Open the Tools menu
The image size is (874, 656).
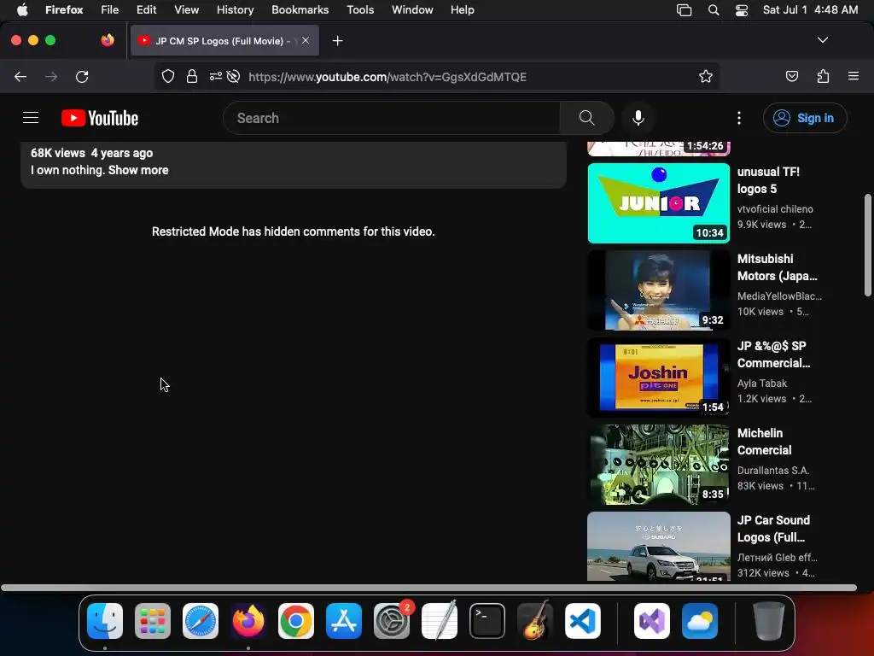pyautogui.click(x=360, y=10)
